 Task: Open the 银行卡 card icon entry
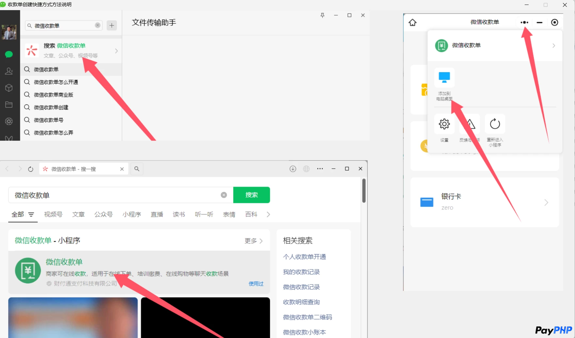pos(427,202)
